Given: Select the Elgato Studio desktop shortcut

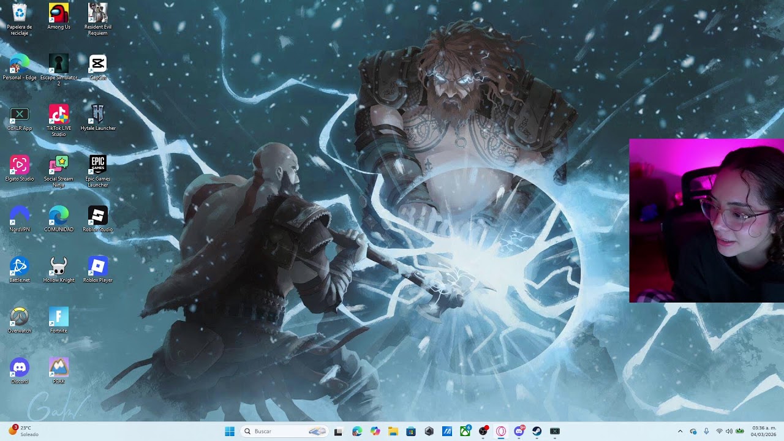Looking at the screenshot, I should pyautogui.click(x=20, y=168).
